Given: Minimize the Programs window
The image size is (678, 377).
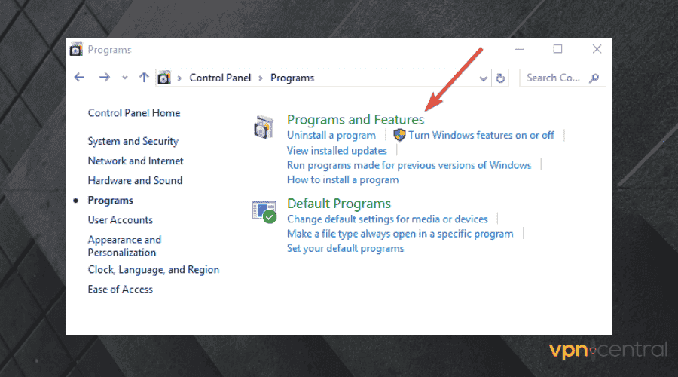Looking at the screenshot, I should click(519, 49).
